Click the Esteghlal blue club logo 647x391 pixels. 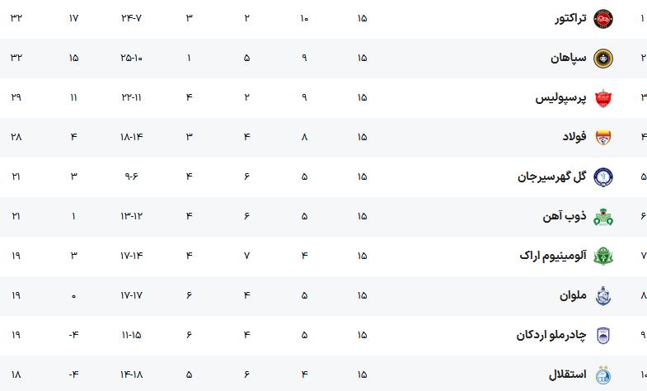coord(602,375)
